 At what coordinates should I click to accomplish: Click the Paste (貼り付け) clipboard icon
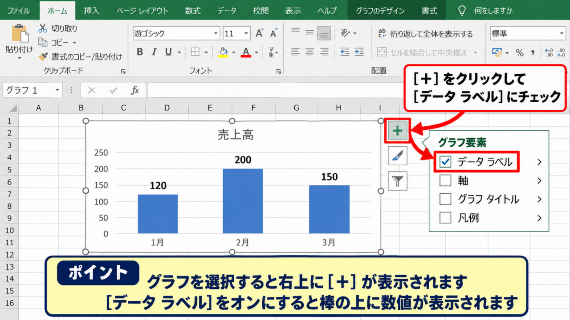19,33
